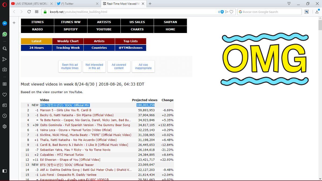Select the Latest chart button
Image resolution: width=322 pixels, height=181 pixels.
36,41
